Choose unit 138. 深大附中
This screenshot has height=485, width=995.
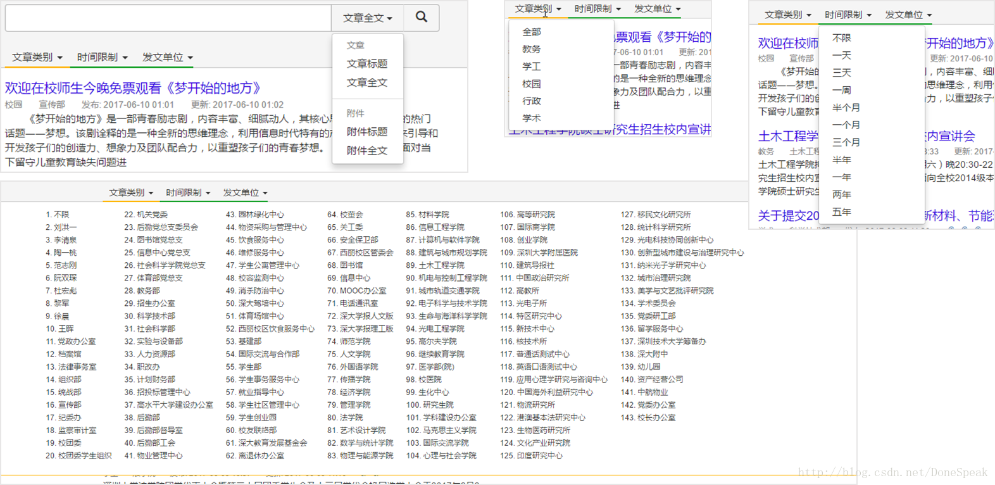pyautogui.click(x=645, y=354)
